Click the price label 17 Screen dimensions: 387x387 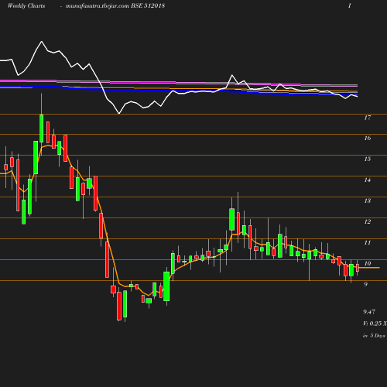(x=368, y=118)
